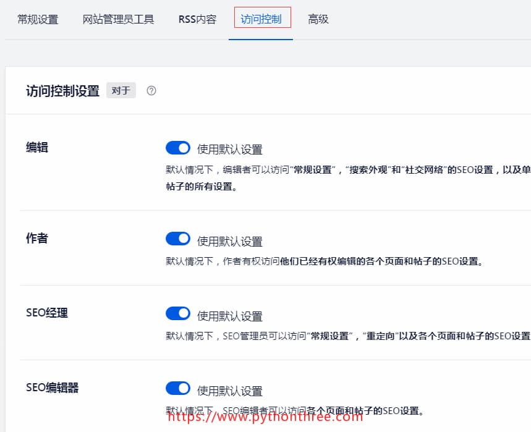Switch to the 常规设置 tab

click(x=38, y=19)
